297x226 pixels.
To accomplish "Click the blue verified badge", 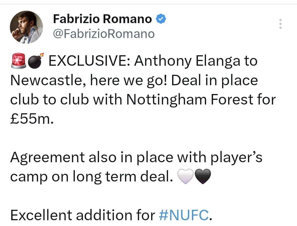I will click(x=161, y=19).
